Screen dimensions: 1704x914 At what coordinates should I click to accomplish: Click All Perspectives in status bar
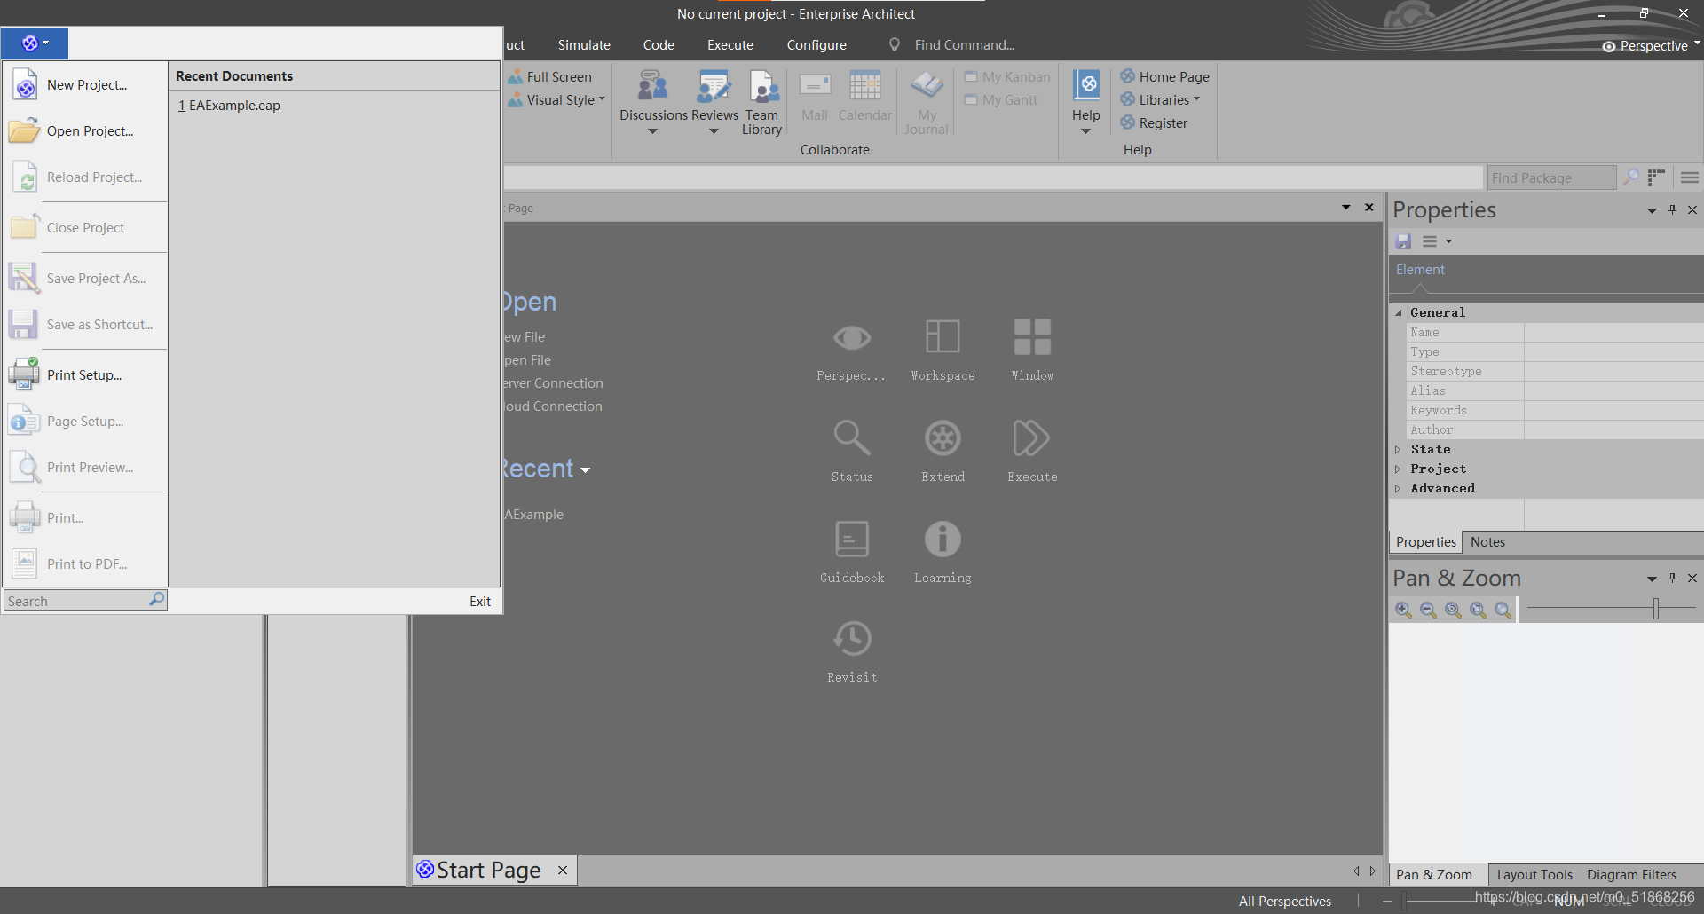tap(1284, 901)
